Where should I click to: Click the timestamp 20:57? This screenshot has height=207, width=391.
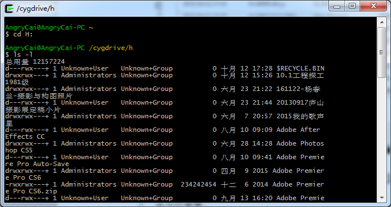tap(262, 116)
